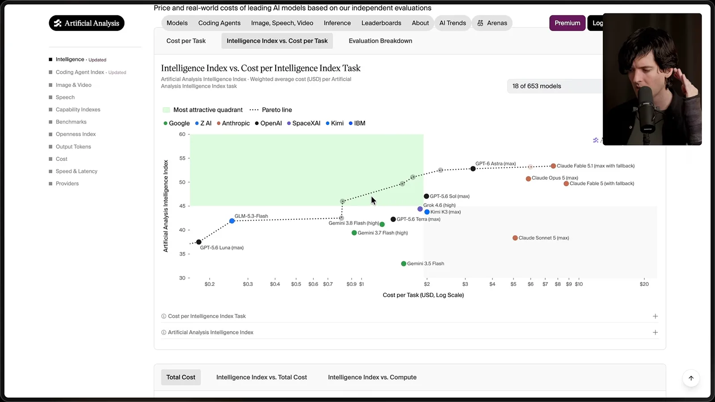The width and height of the screenshot is (715, 402).
Task: Open the Arenas page
Action: click(492, 23)
